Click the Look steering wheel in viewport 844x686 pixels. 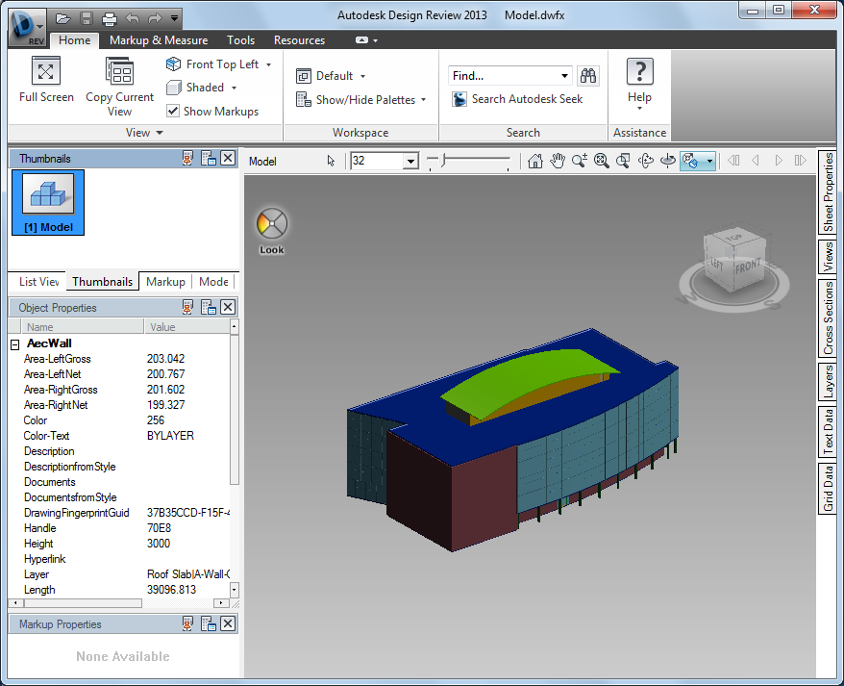pos(272,223)
